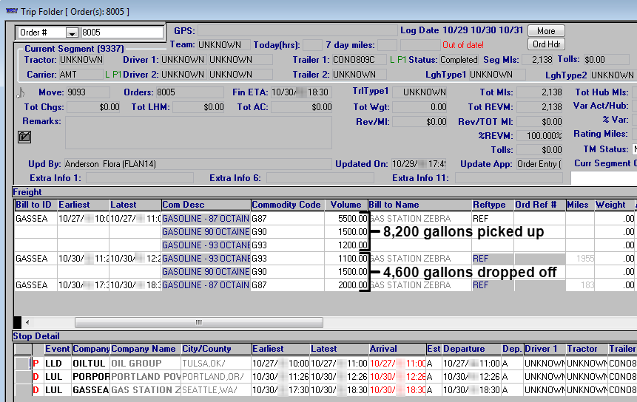This screenshot has width=637, height=402.
Task: Select the row marker for the OILTUL stop
Action: point(21,363)
